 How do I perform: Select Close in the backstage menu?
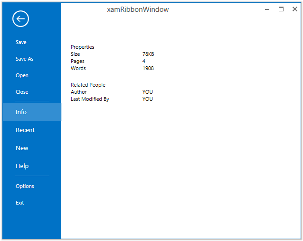coord(22,92)
